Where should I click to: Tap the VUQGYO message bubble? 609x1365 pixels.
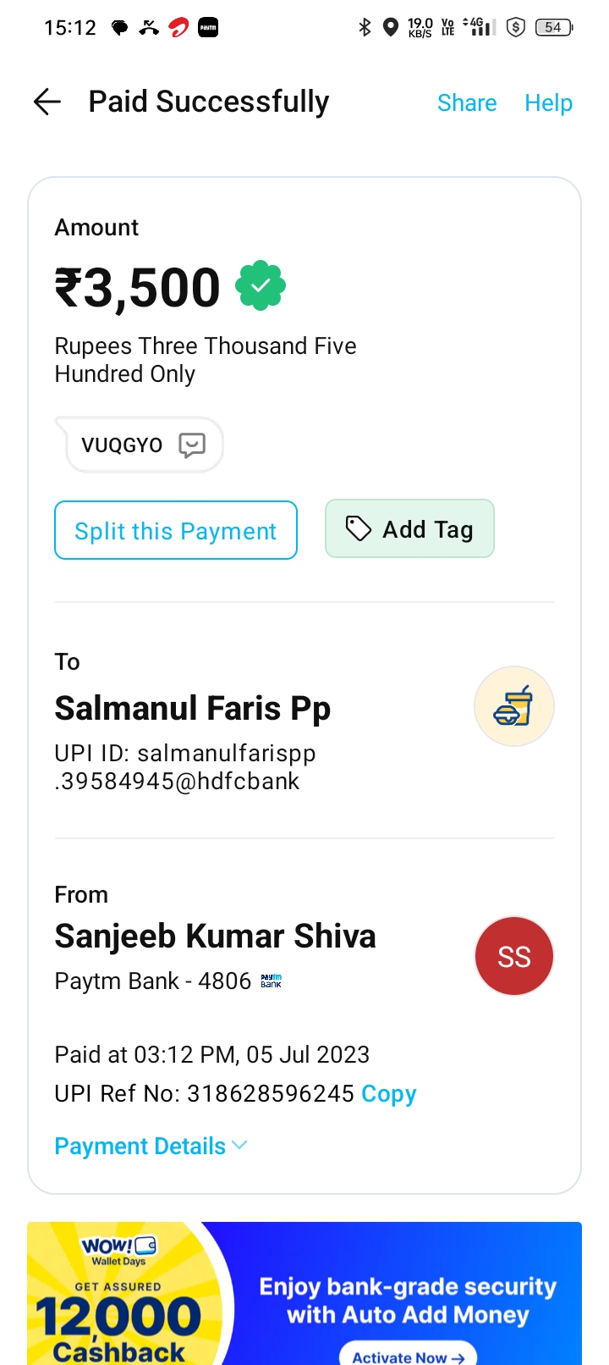click(122, 445)
